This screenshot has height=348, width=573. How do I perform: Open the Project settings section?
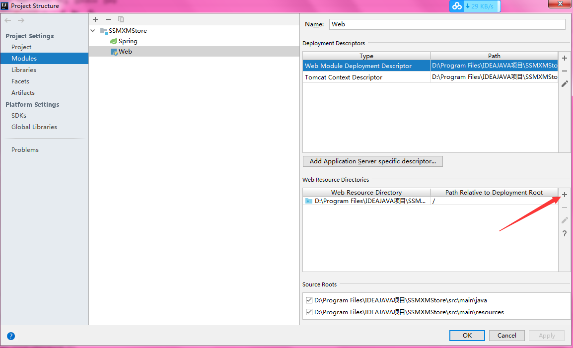pyautogui.click(x=21, y=47)
